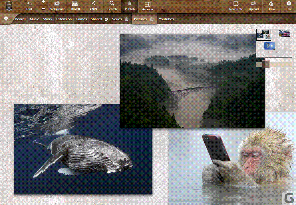The image size is (296, 205).
Task: Click the zoom slider handle
Action: 266,64
